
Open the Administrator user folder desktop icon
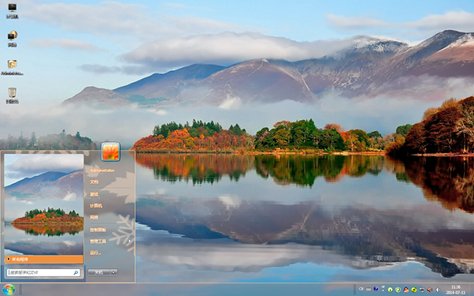click(x=12, y=67)
